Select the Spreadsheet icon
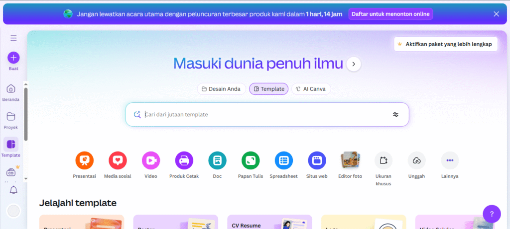The width and height of the screenshot is (510, 229). pyautogui.click(x=284, y=160)
